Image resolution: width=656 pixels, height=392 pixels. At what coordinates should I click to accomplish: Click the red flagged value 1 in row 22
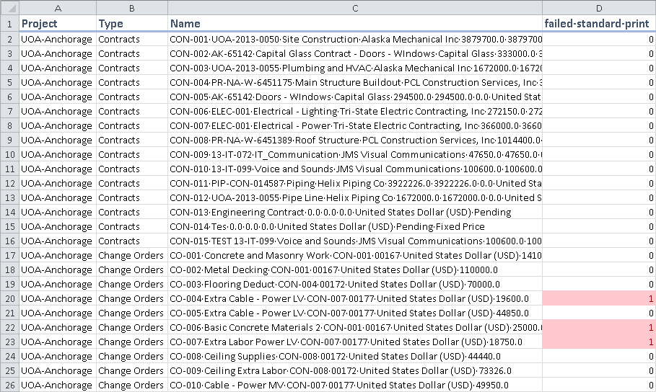[599, 328]
